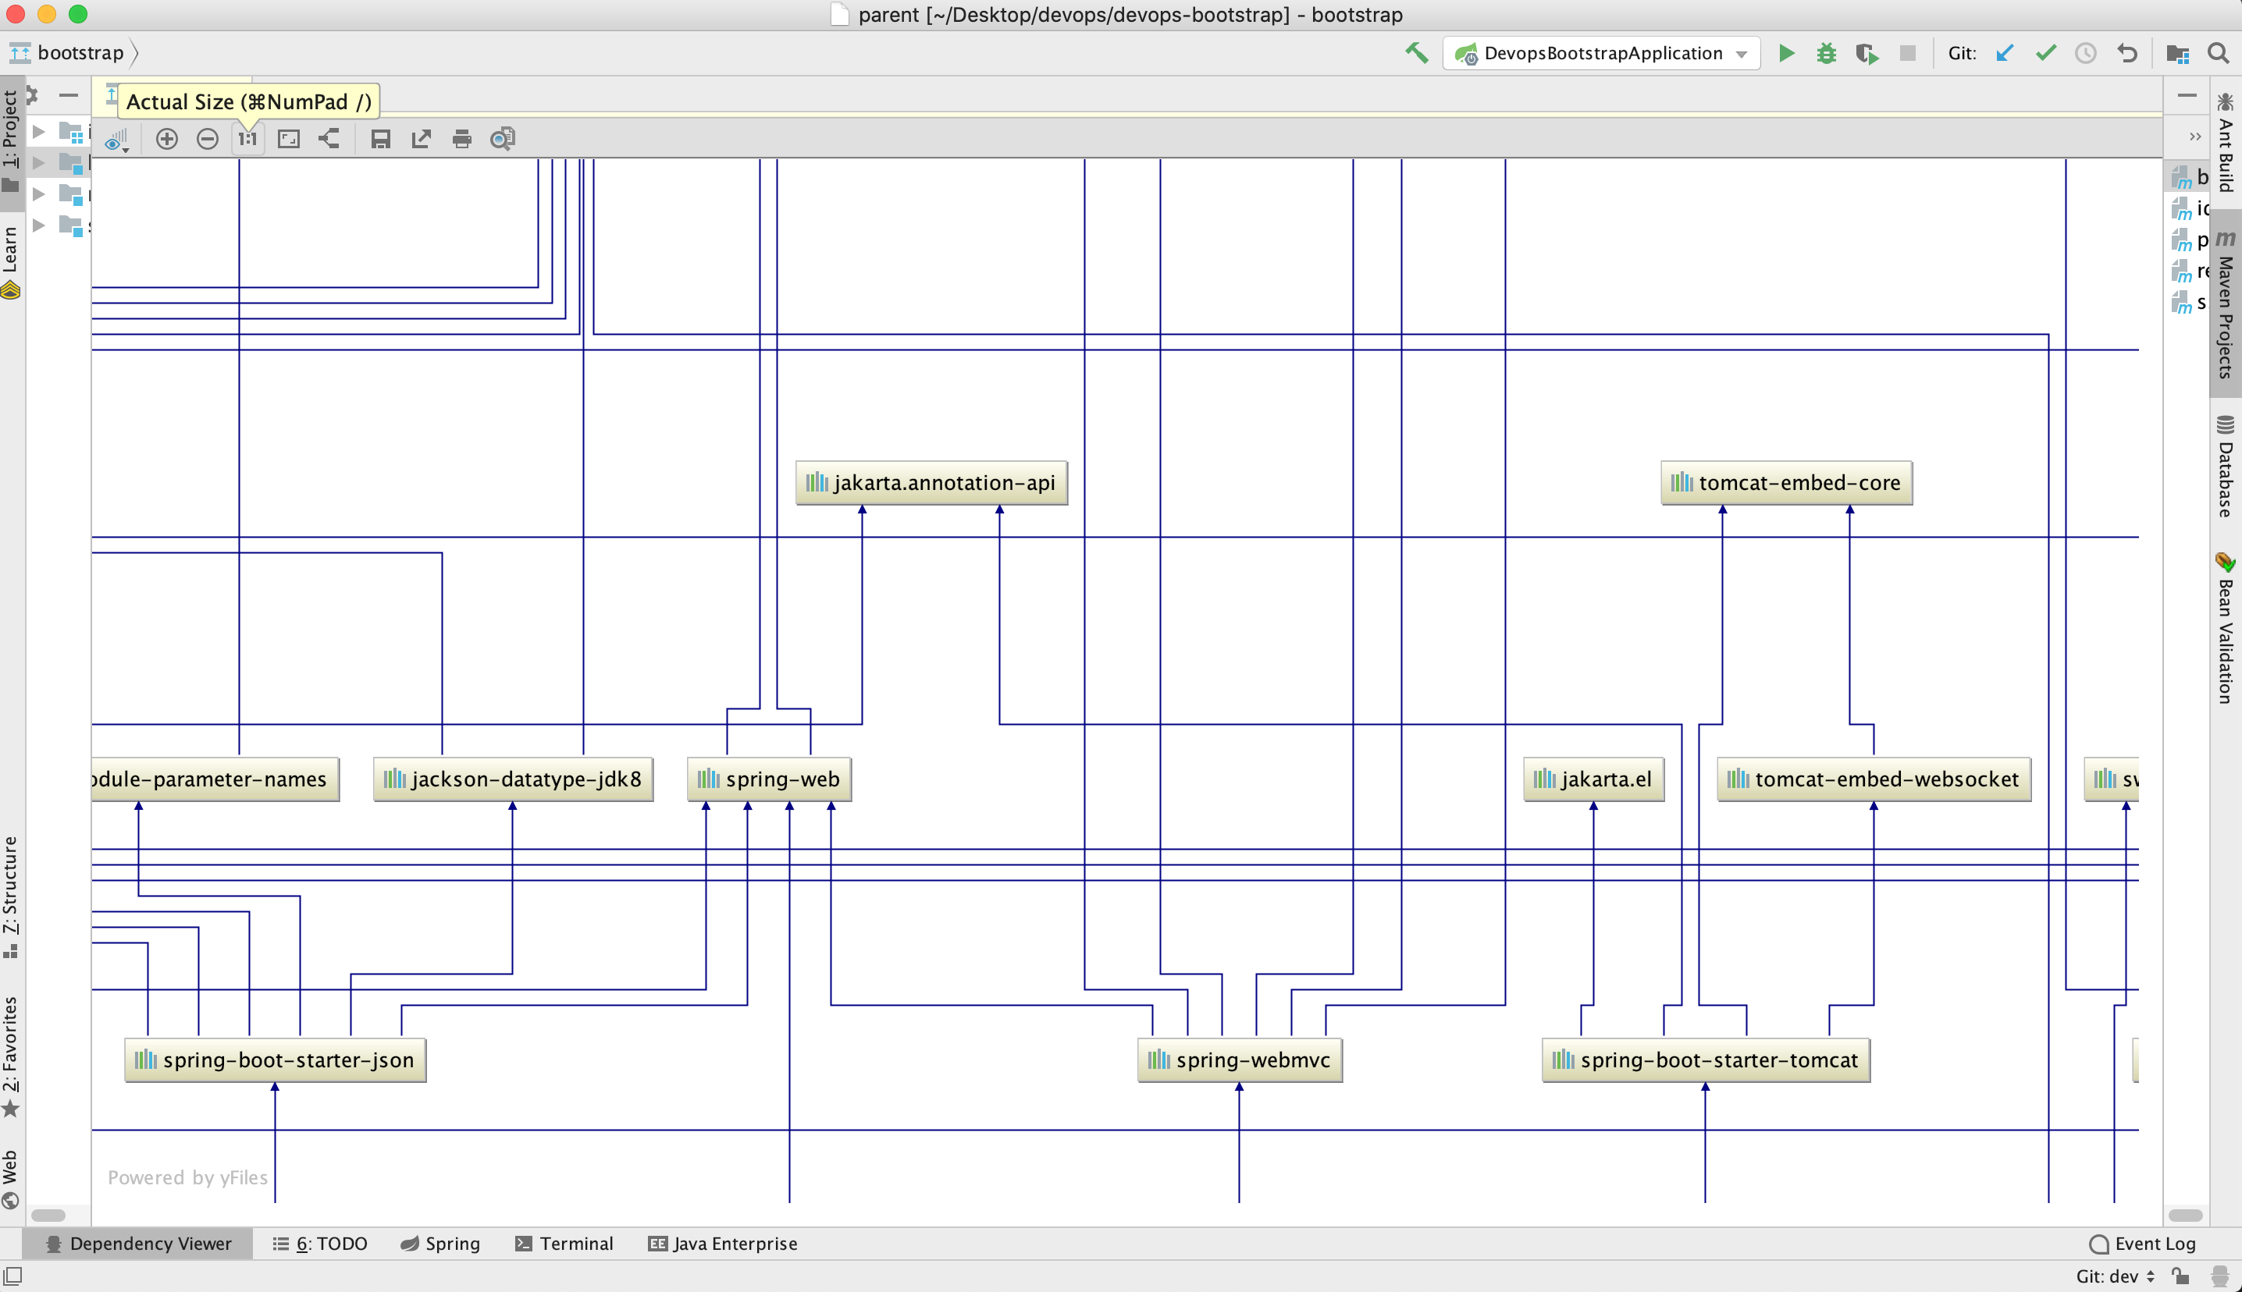This screenshot has height=1292, width=2242.
Task: Click the bootstrap breadcrumb
Action: click(80, 52)
